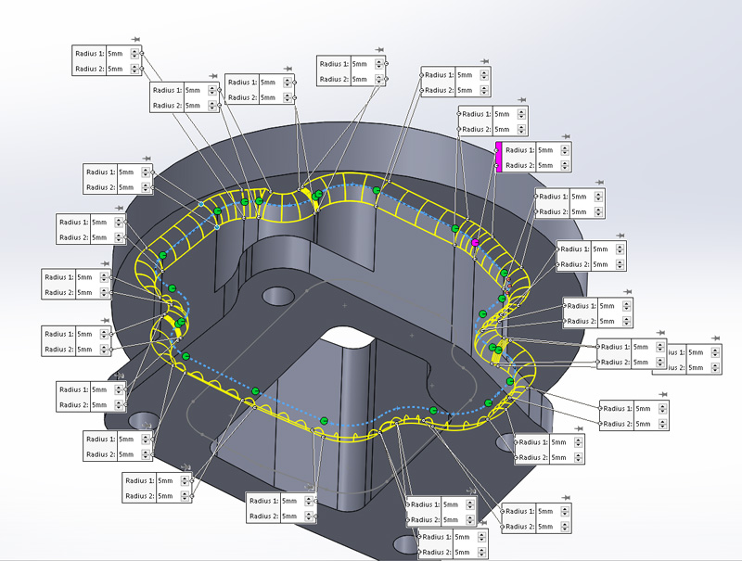Click Radius 2 value in the top-left-most callout
The height and width of the screenshot is (561, 742).
point(114,70)
